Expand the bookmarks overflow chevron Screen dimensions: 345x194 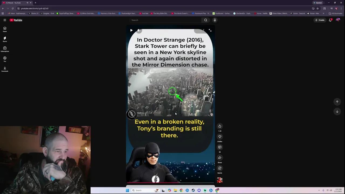323,13
